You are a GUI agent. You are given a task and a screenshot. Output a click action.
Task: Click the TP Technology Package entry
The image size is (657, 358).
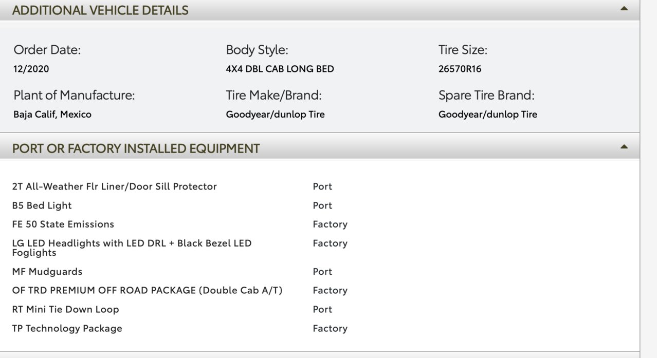tap(67, 328)
